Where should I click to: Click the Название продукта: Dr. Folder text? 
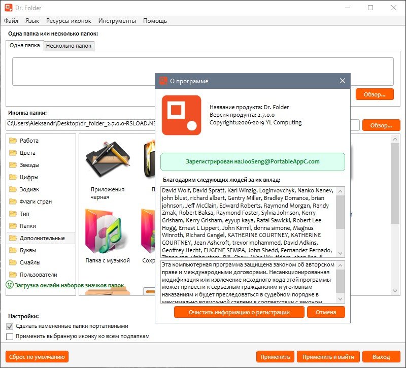[x=249, y=107]
